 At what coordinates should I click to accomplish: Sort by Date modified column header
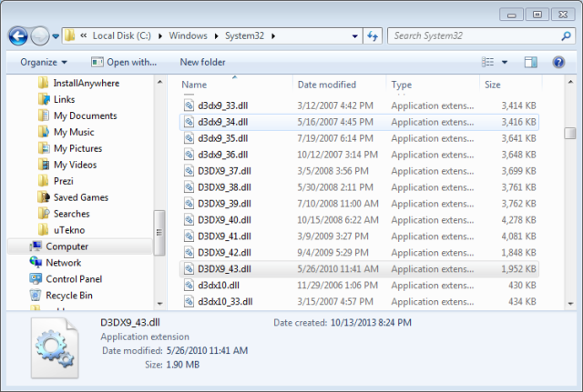(x=340, y=85)
